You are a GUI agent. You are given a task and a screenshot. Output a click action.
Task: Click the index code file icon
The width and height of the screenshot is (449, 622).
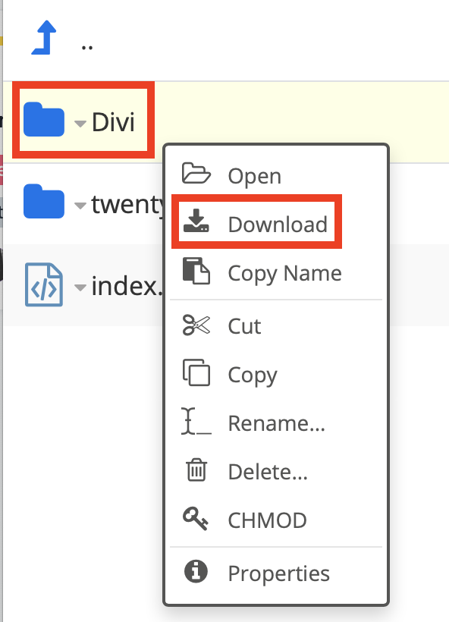point(44,284)
